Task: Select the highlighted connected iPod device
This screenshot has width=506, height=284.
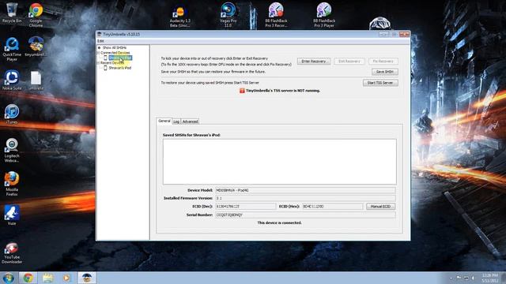Action: point(120,58)
